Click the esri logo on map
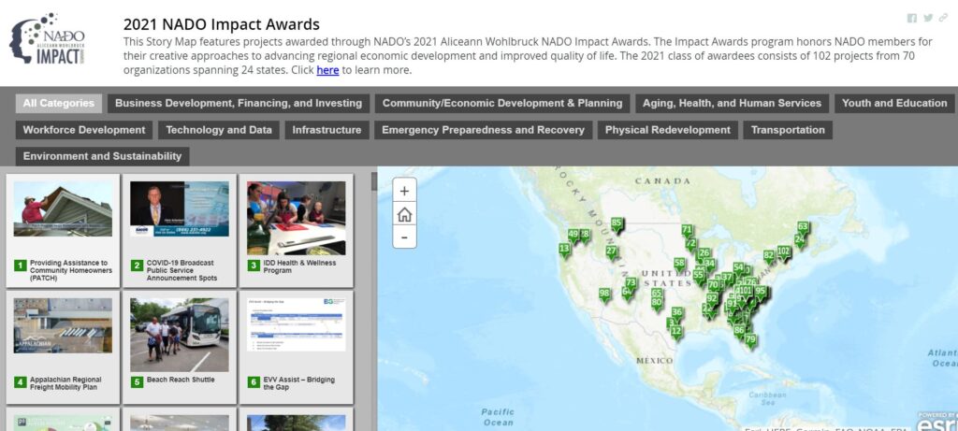The image size is (958, 431). [937, 423]
